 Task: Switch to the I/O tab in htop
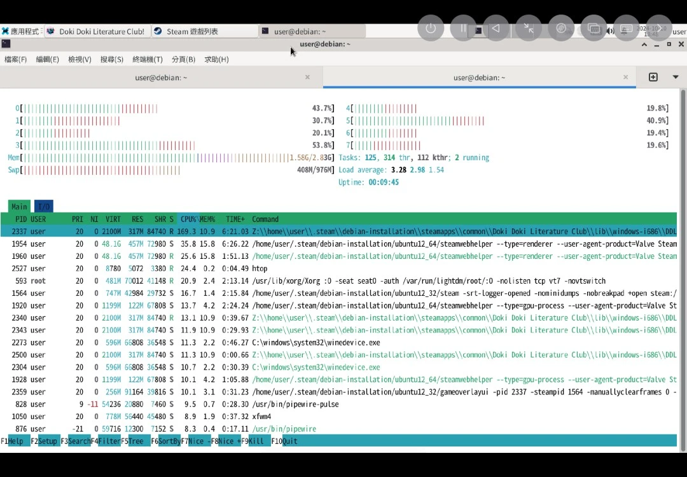click(x=44, y=207)
